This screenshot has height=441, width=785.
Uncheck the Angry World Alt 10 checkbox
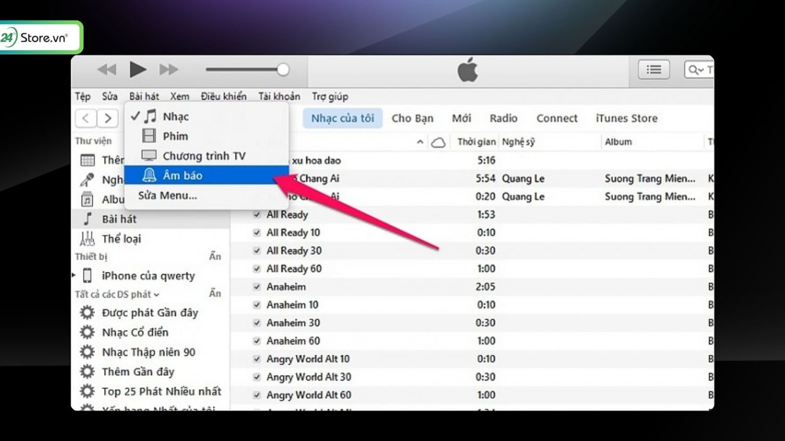pyautogui.click(x=257, y=359)
